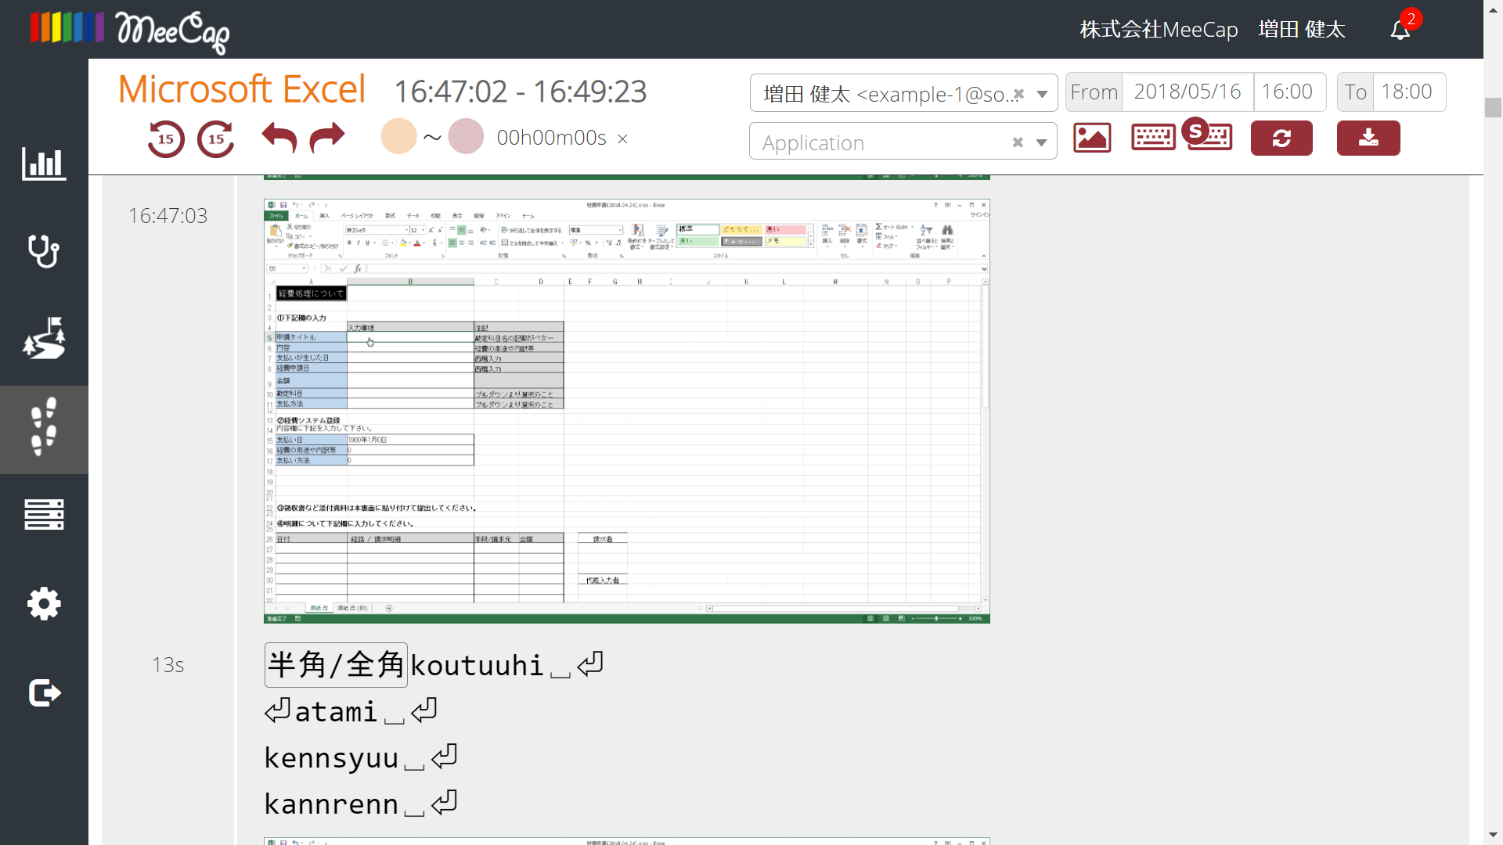This screenshot has height=845, width=1503.
Task: Click the logout icon in the sidebar
Action: point(44,692)
